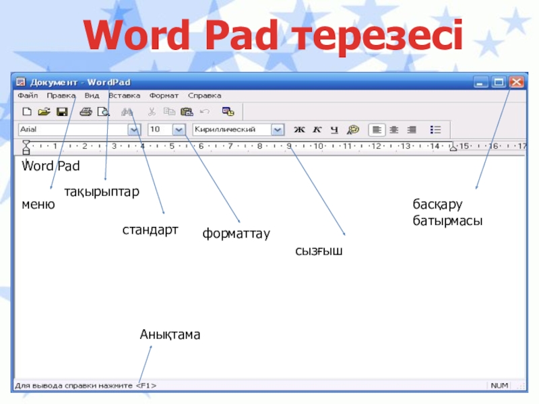This screenshot has width=539, height=404.
Task: Click the left indent marker on ruler
Action: pyautogui.click(x=26, y=147)
